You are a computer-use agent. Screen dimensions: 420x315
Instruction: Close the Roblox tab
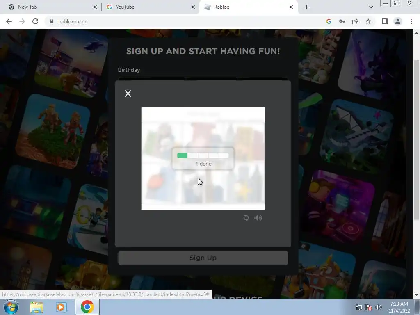click(x=291, y=7)
